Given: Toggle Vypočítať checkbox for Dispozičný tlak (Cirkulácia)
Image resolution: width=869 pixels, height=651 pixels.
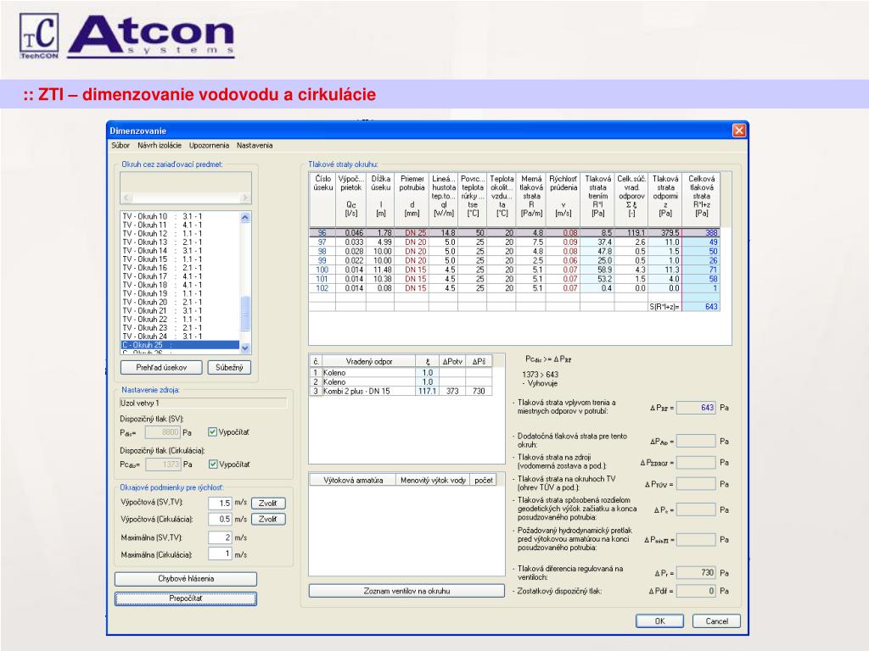Looking at the screenshot, I should coord(213,465).
